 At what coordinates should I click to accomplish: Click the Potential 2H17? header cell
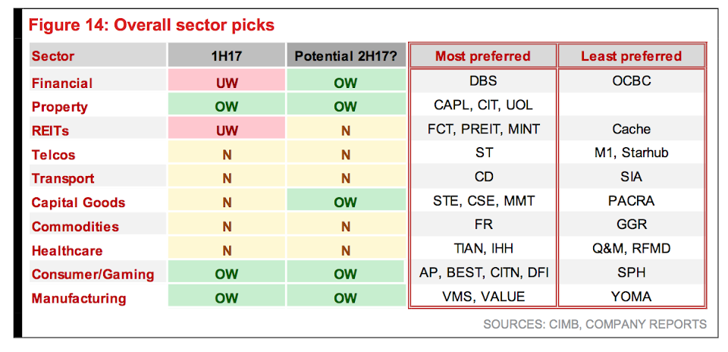point(346,56)
